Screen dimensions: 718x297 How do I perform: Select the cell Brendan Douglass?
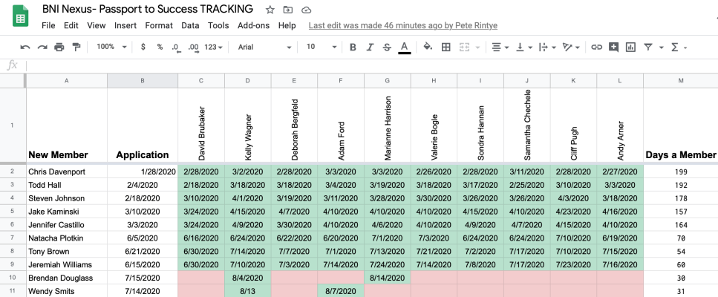tap(67, 278)
